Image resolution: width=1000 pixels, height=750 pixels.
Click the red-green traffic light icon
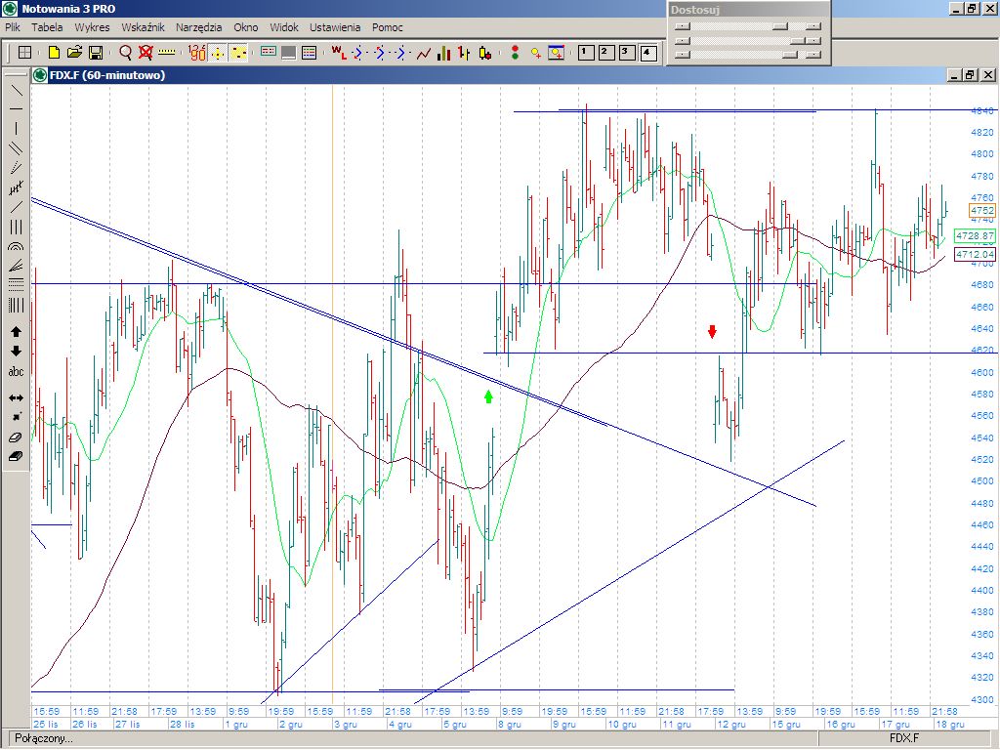click(515, 53)
